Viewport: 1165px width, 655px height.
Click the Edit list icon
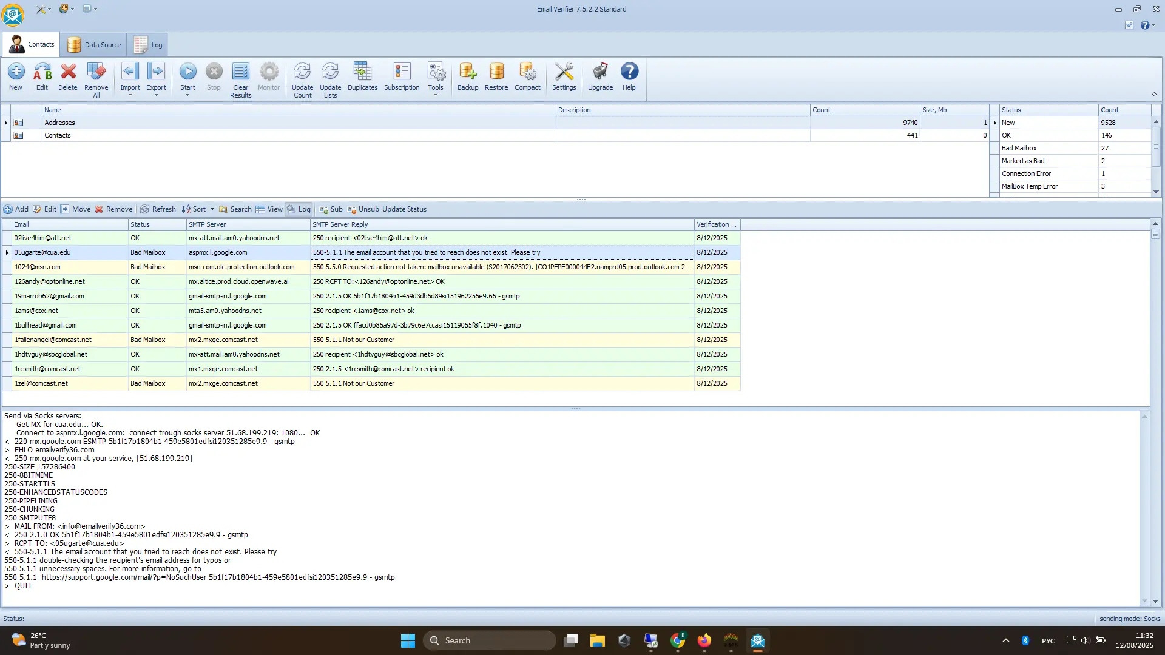pos(42,77)
